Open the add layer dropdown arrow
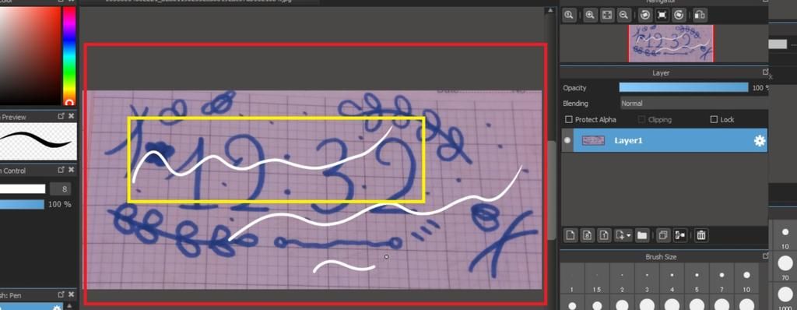 click(x=629, y=236)
